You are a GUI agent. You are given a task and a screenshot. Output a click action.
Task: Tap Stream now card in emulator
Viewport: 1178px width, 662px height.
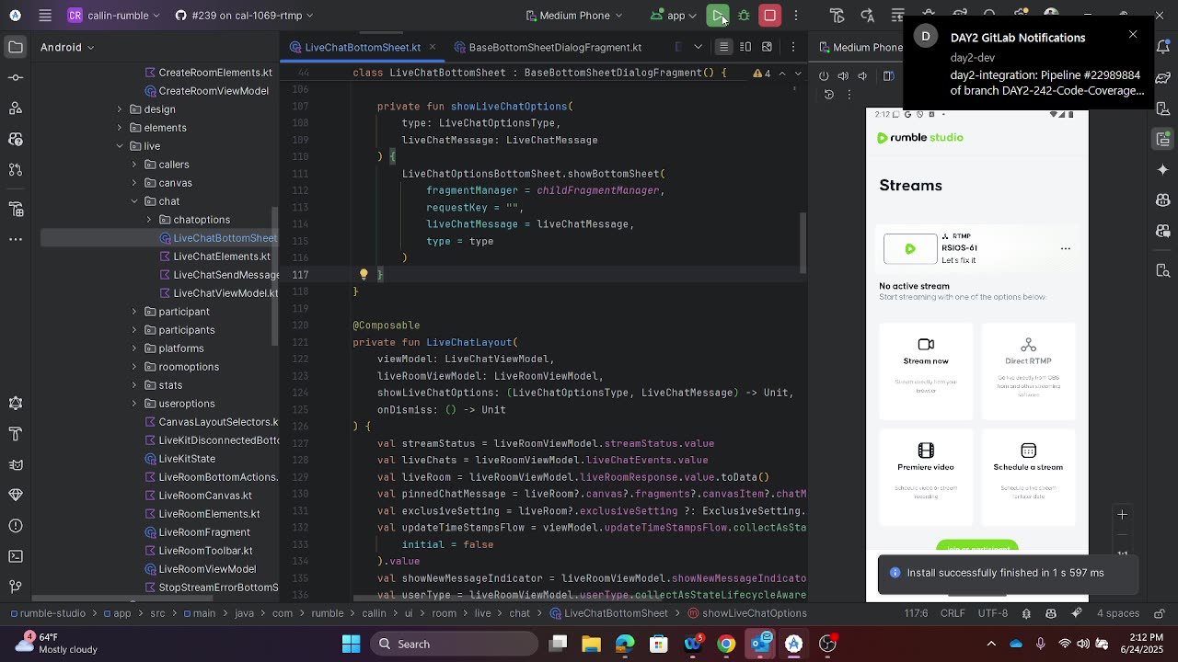pos(926,371)
